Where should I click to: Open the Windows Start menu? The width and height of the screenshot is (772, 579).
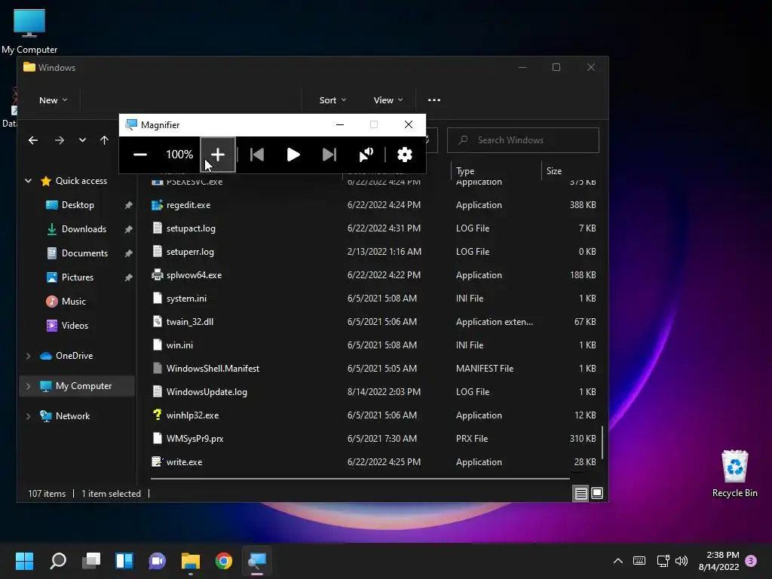(25, 561)
